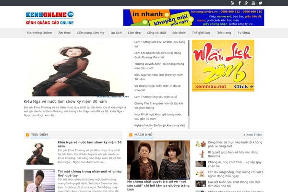The width and height of the screenshot is (288, 192).
Task: Open sidebar list link 'Kiều Nga về nước làm show'
Action: (159, 77)
